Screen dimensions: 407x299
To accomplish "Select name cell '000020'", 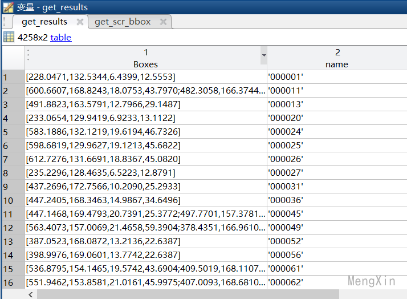I will pyautogui.click(x=337, y=118).
